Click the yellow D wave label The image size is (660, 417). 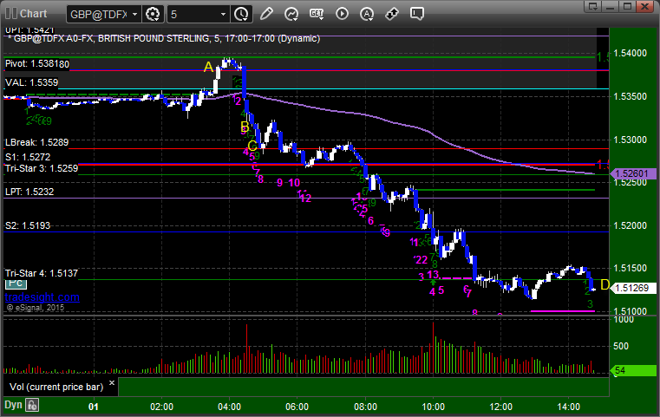(604, 285)
